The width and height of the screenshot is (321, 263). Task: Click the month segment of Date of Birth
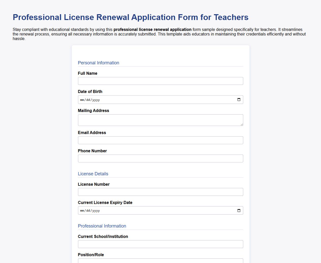tap(82, 100)
